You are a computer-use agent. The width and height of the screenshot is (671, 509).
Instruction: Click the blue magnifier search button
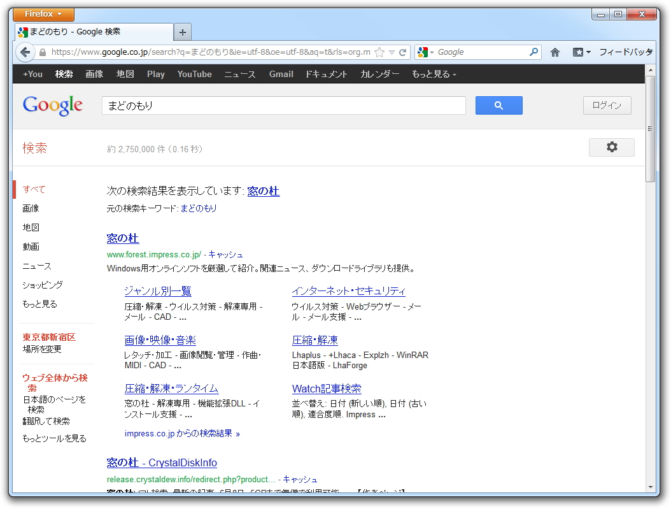pos(498,105)
